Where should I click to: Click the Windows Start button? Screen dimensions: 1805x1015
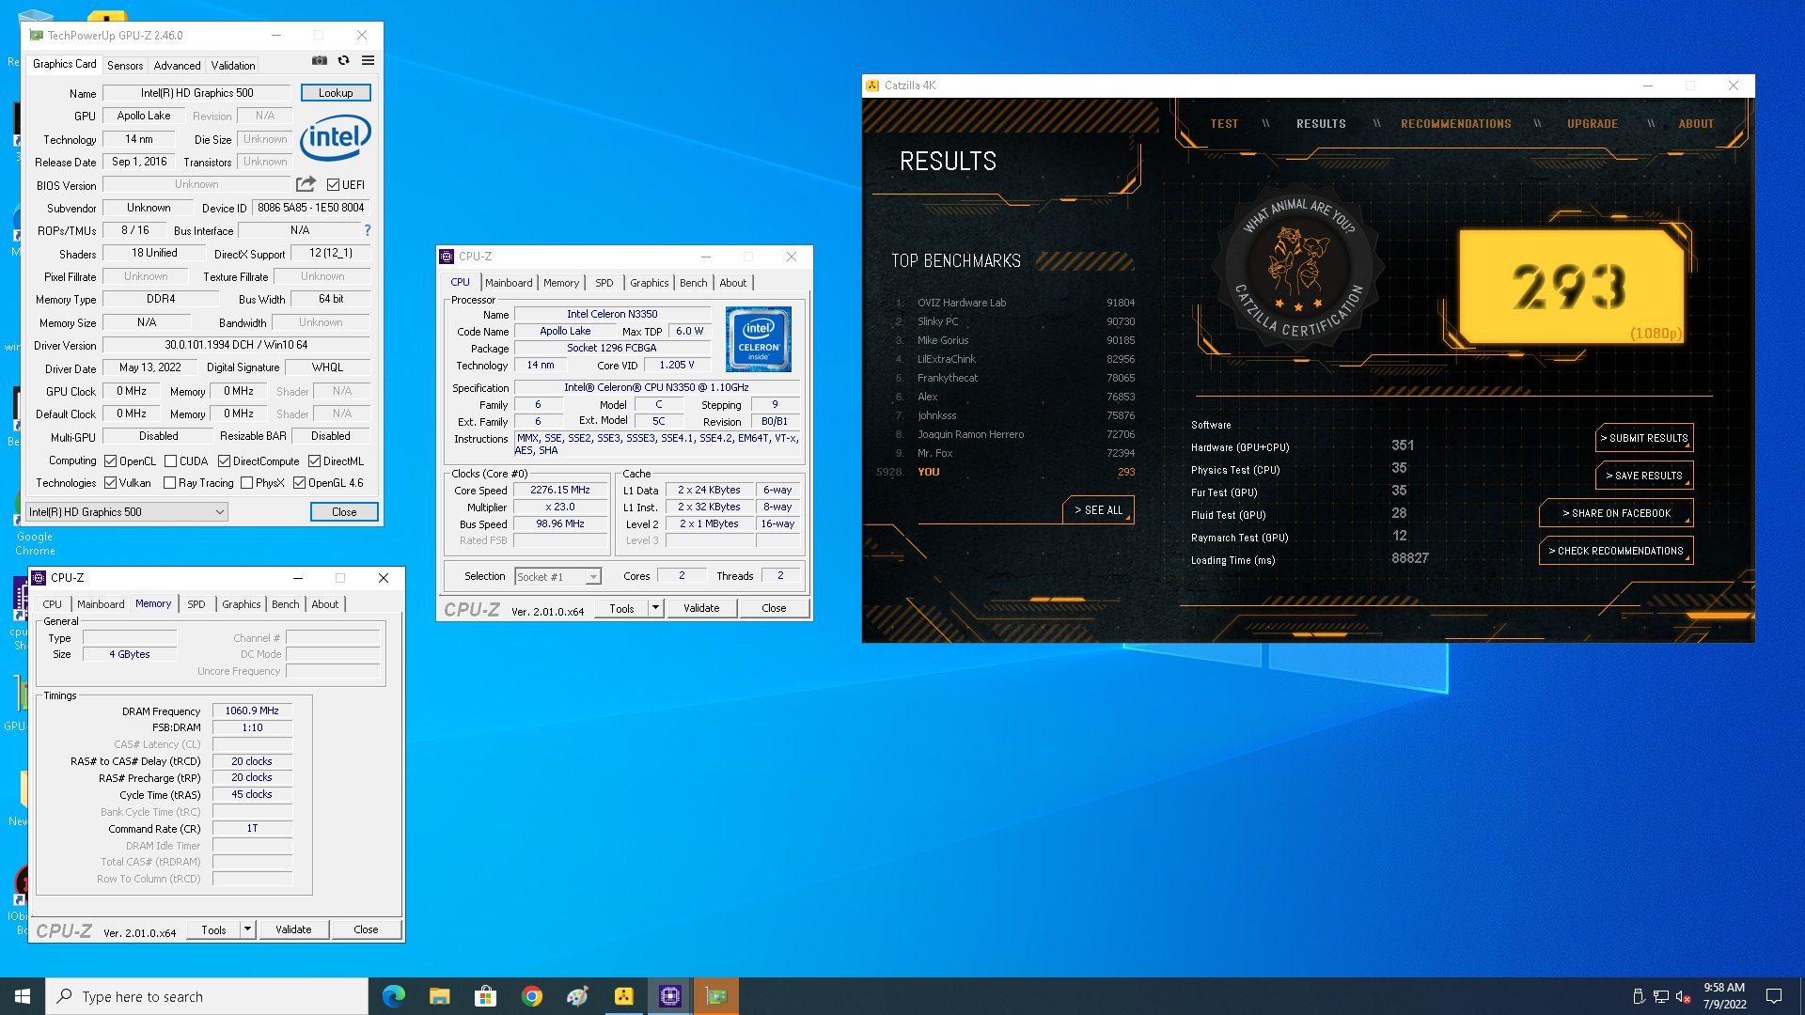click(23, 996)
